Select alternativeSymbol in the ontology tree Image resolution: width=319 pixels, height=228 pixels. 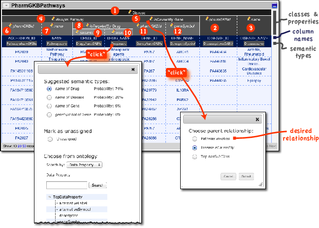coord(75,209)
